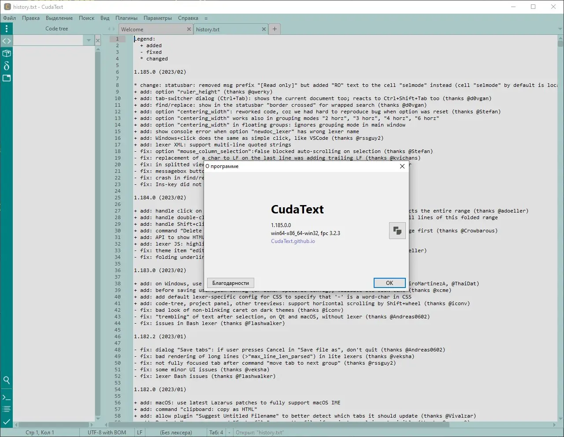Change encoding via "UTF-8 with BOM" cell
Screen dimensions: 564x437
(107, 433)
